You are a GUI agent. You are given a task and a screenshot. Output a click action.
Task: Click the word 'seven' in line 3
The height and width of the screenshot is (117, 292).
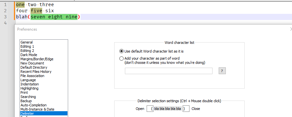pyautogui.click(x=38, y=17)
